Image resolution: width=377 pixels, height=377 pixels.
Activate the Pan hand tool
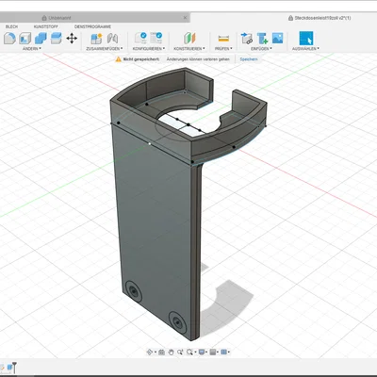[171, 352]
